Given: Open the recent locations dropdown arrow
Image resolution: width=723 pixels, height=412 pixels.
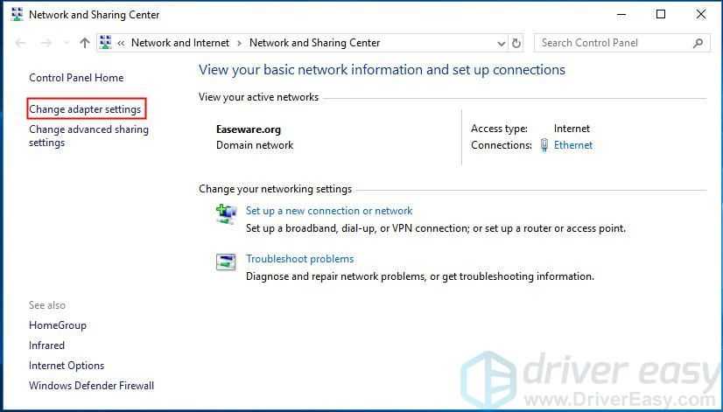Looking at the screenshot, I should point(66,43).
